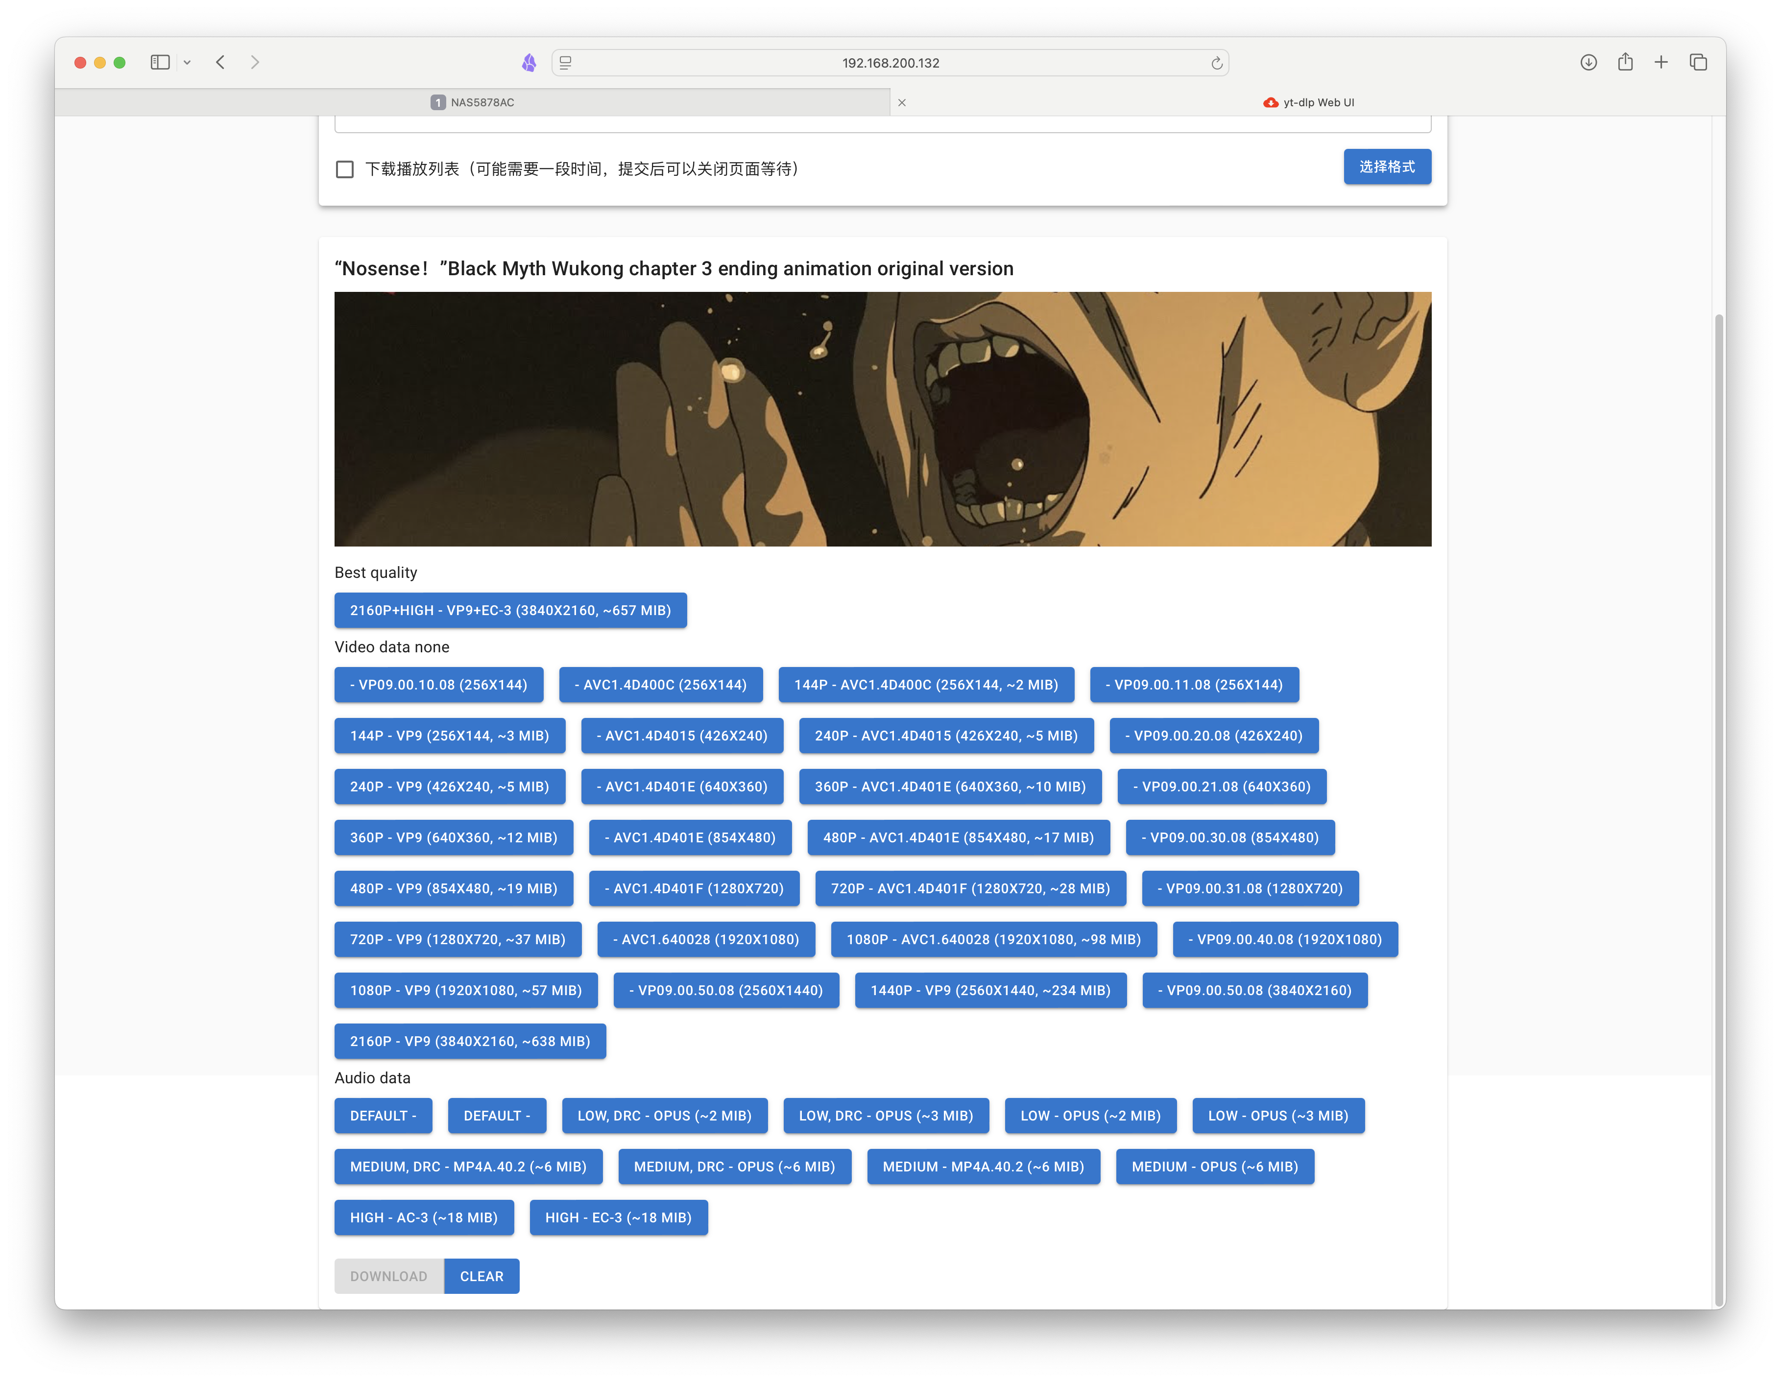Select 480P - VP9 (854X480, ~19 MIB)

(x=454, y=889)
